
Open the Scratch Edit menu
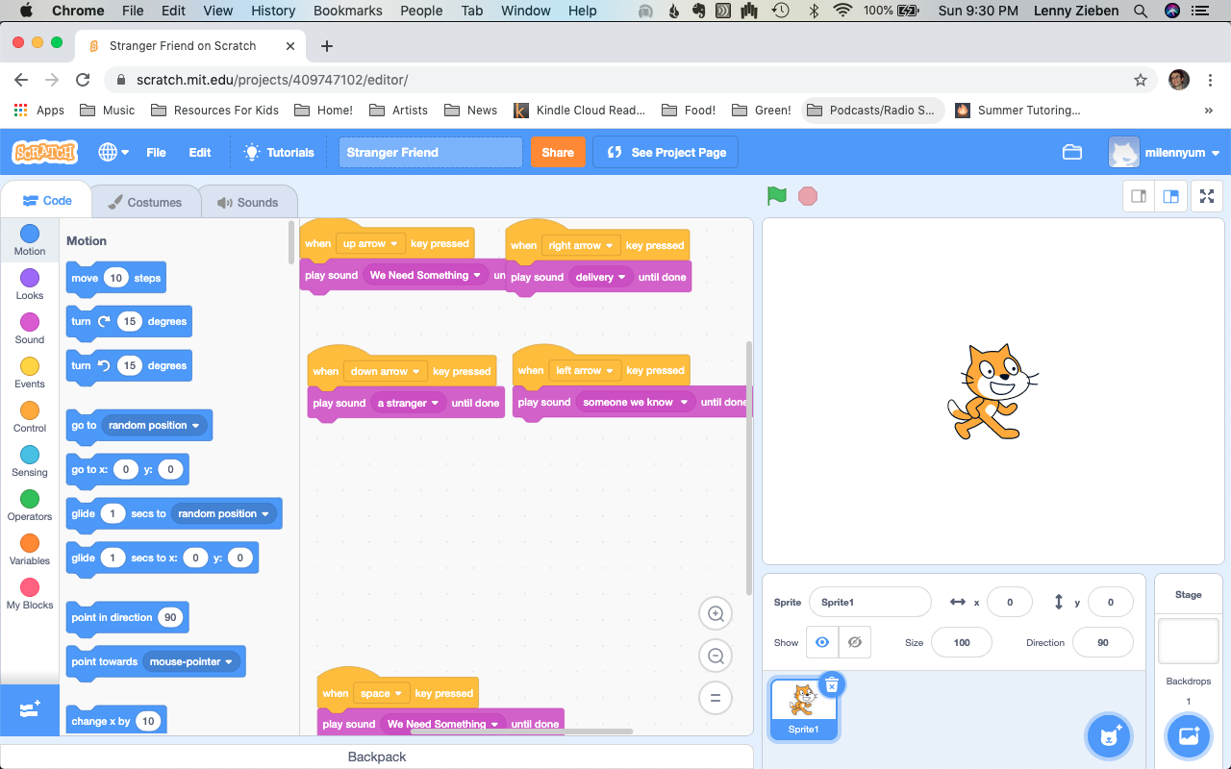(200, 152)
